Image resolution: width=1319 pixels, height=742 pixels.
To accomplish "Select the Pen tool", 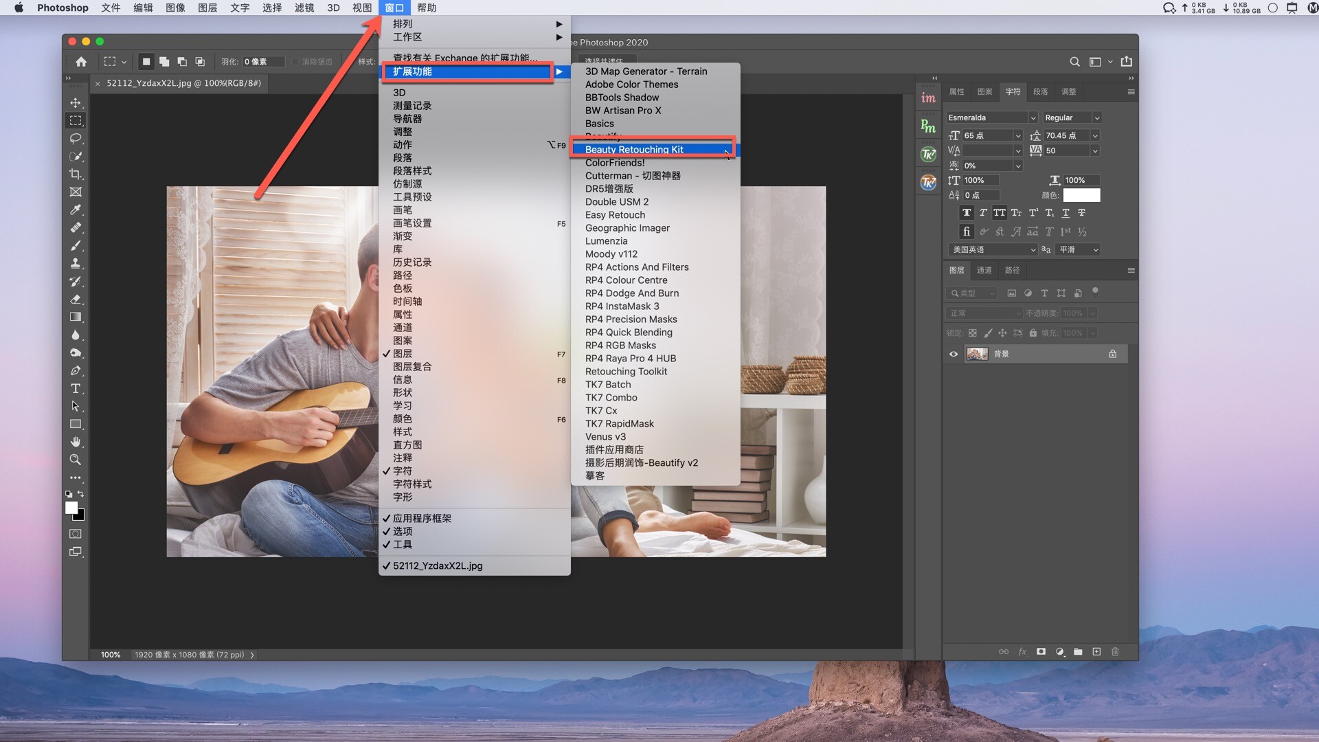I will pos(76,370).
